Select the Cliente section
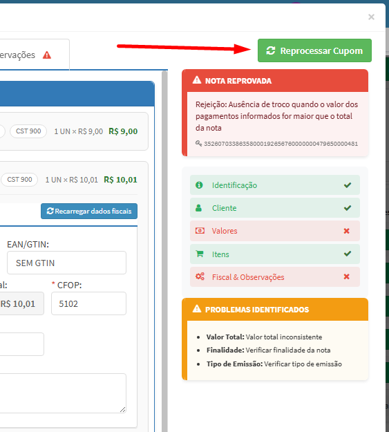 [x=275, y=208]
